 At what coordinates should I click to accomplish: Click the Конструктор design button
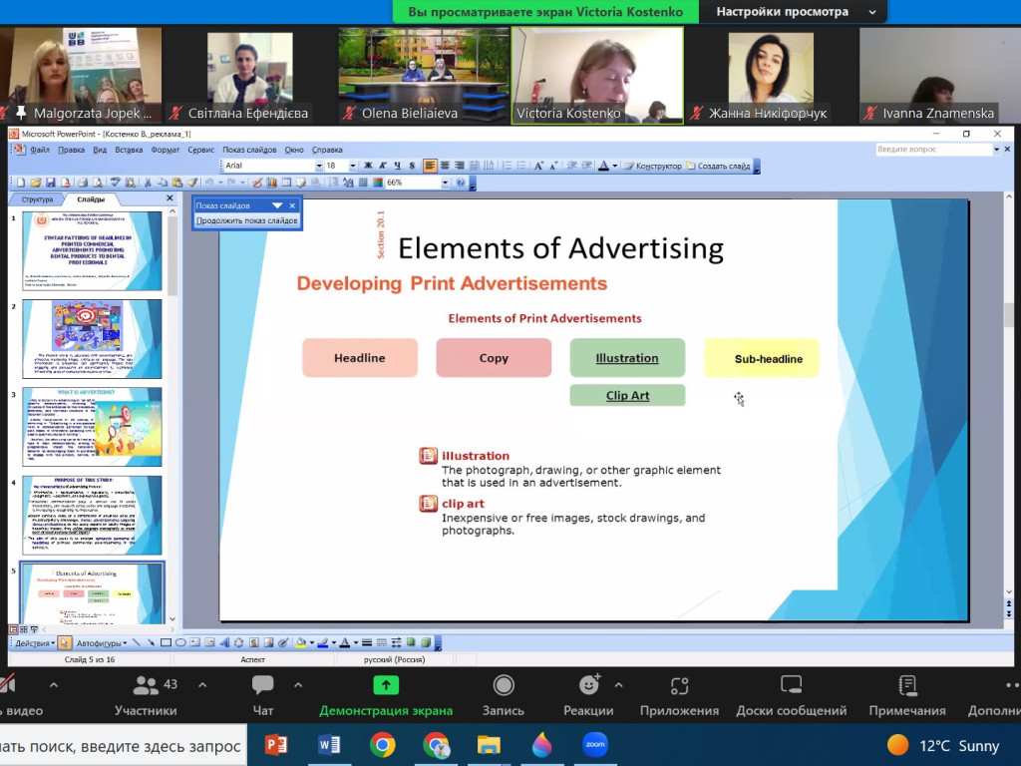coord(652,167)
